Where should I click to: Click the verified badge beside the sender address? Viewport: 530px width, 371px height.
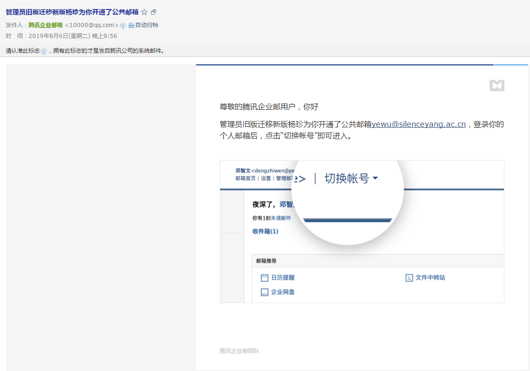tap(122, 25)
